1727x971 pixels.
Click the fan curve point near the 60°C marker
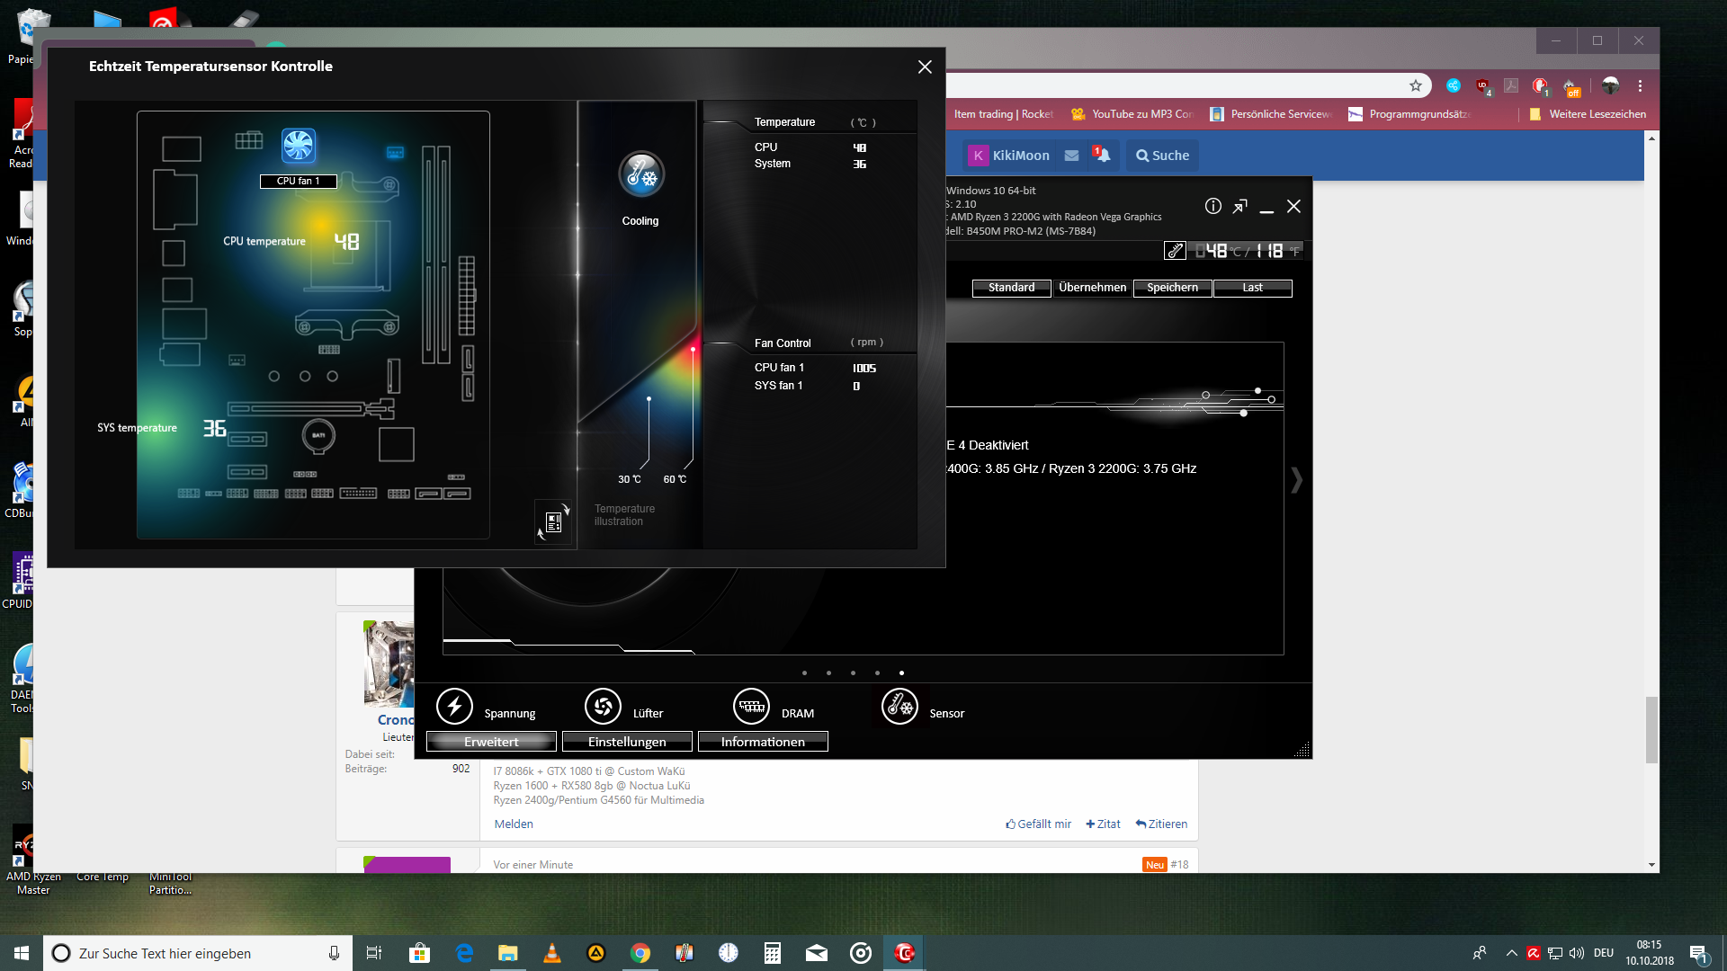(x=693, y=351)
